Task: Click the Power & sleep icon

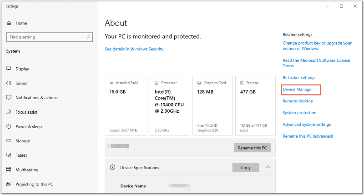Action: click(9, 126)
